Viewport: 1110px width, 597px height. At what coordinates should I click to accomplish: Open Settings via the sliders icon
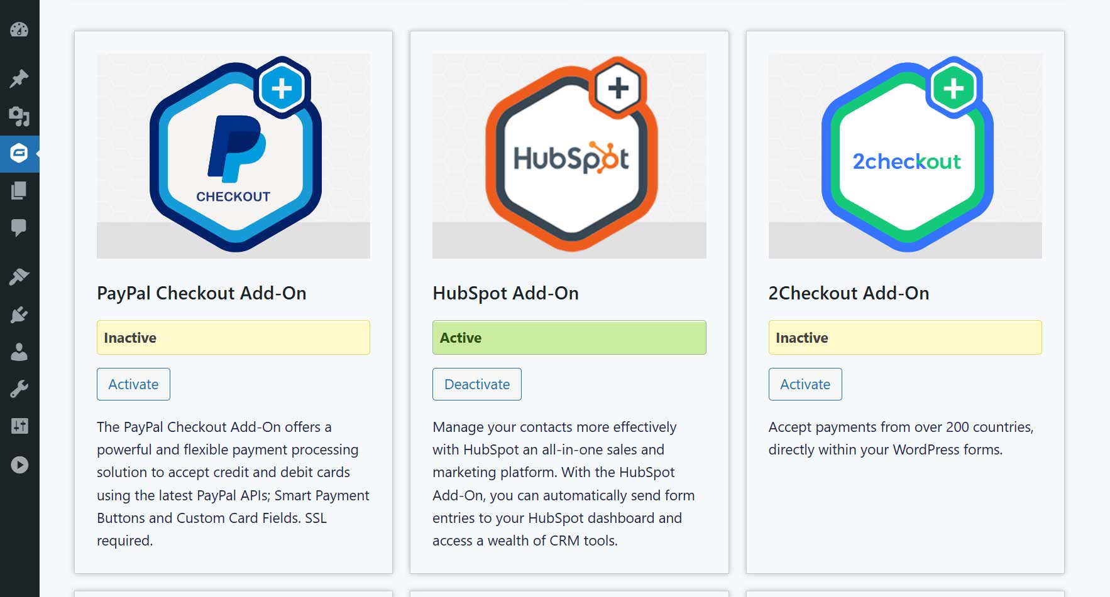click(19, 426)
